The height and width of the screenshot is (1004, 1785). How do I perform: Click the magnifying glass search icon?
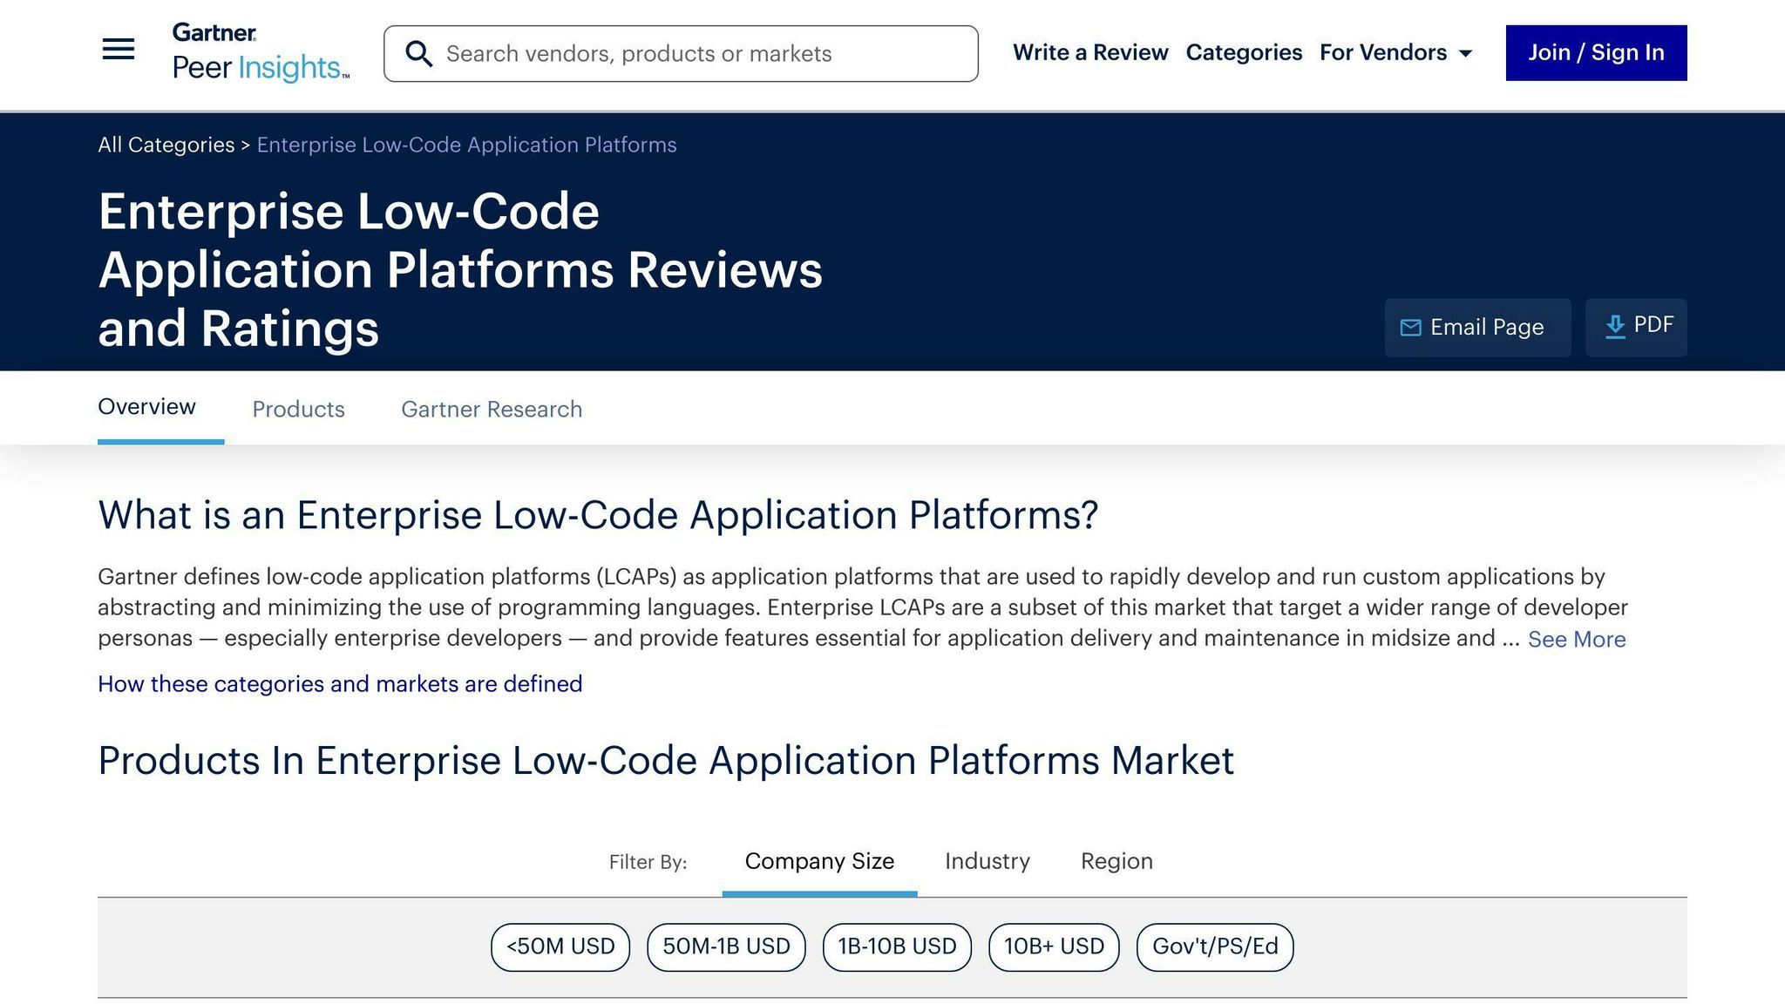point(419,54)
